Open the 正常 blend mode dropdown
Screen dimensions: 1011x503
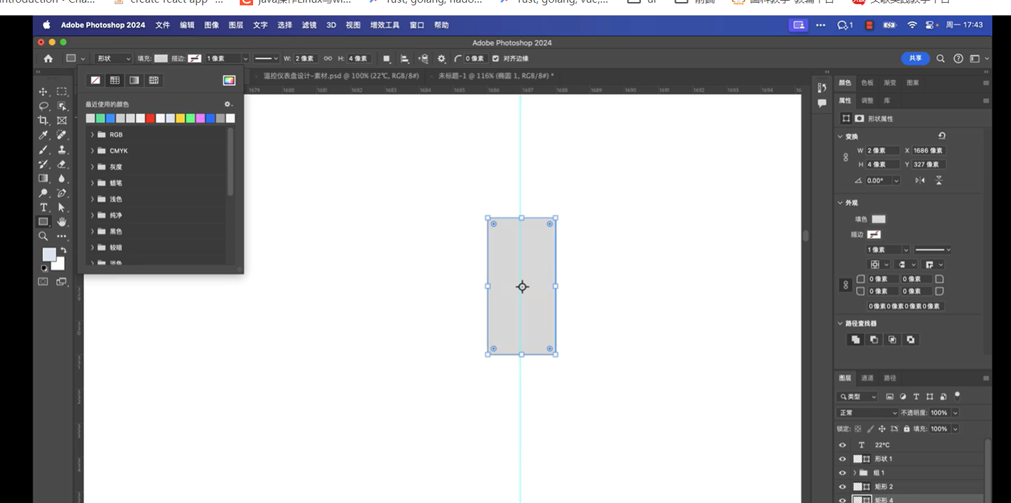pos(867,413)
